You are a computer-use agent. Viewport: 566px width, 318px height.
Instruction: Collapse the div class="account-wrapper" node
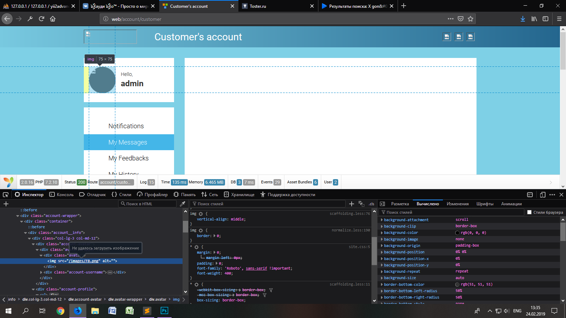point(18,216)
